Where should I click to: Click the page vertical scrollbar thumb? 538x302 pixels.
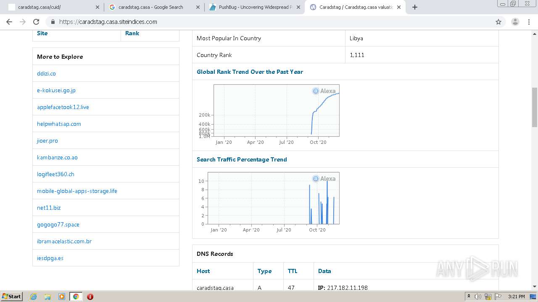click(535, 107)
